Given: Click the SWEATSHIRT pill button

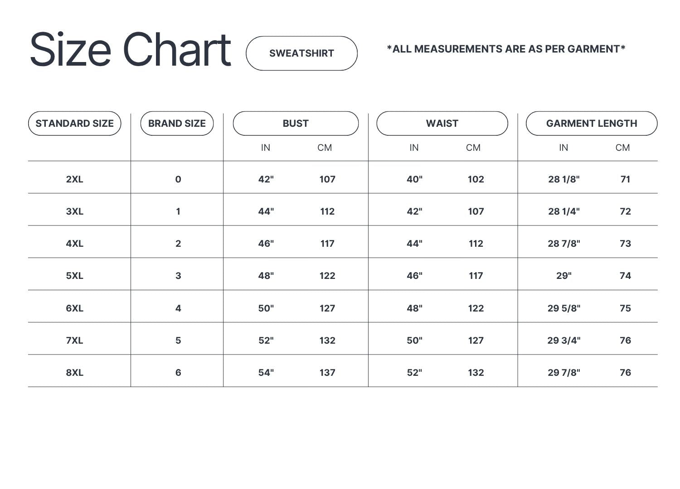Looking at the screenshot, I should tap(301, 53).
